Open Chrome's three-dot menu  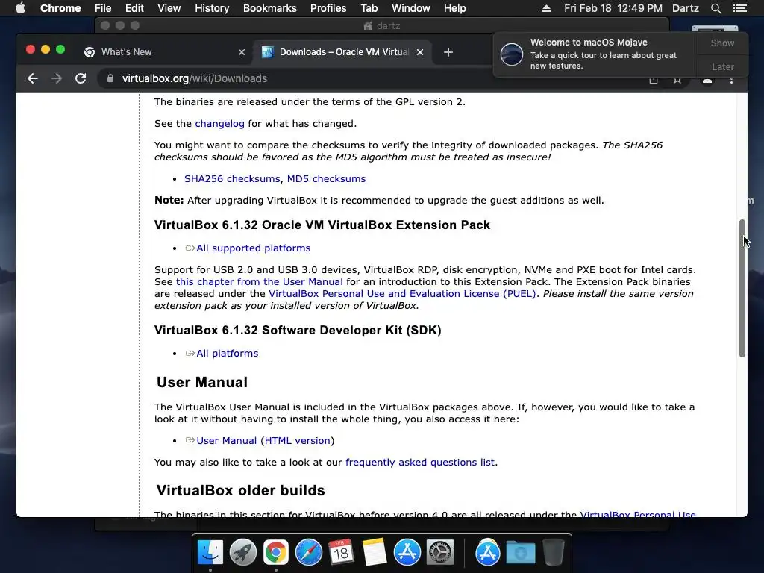tap(731, 79)
